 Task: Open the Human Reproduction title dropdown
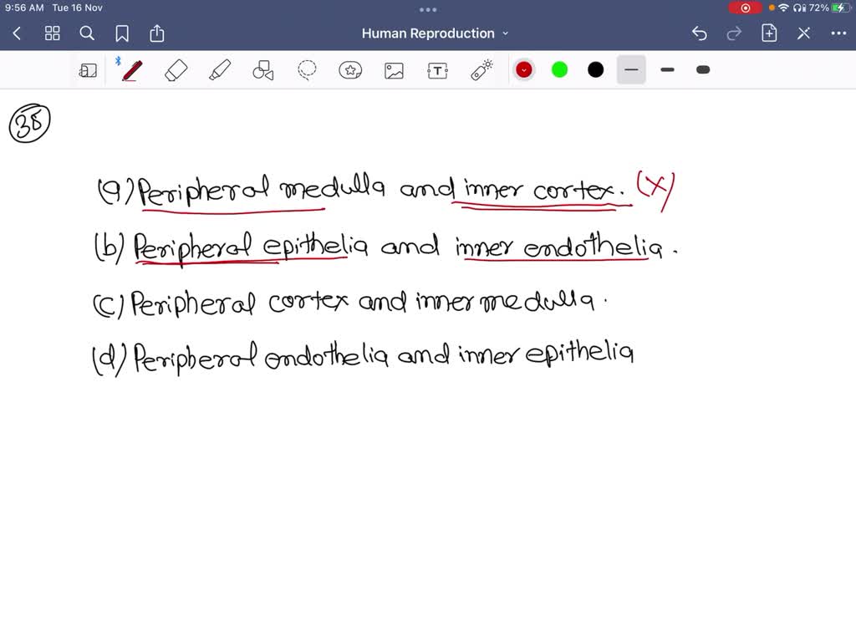coord(505,33)
